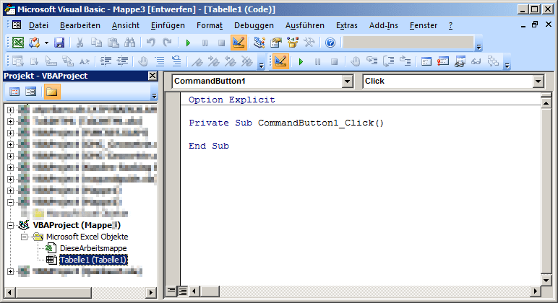Screen dimensions: 558x303
Task: Open the Toolbox hammer-and-wrench icon
Action: [x=309, y=43]
